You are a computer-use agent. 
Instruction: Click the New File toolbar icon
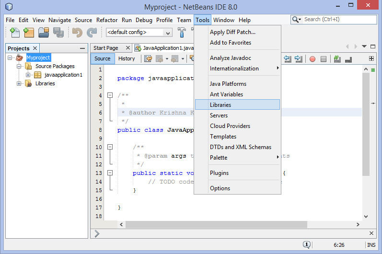[14, 33]
